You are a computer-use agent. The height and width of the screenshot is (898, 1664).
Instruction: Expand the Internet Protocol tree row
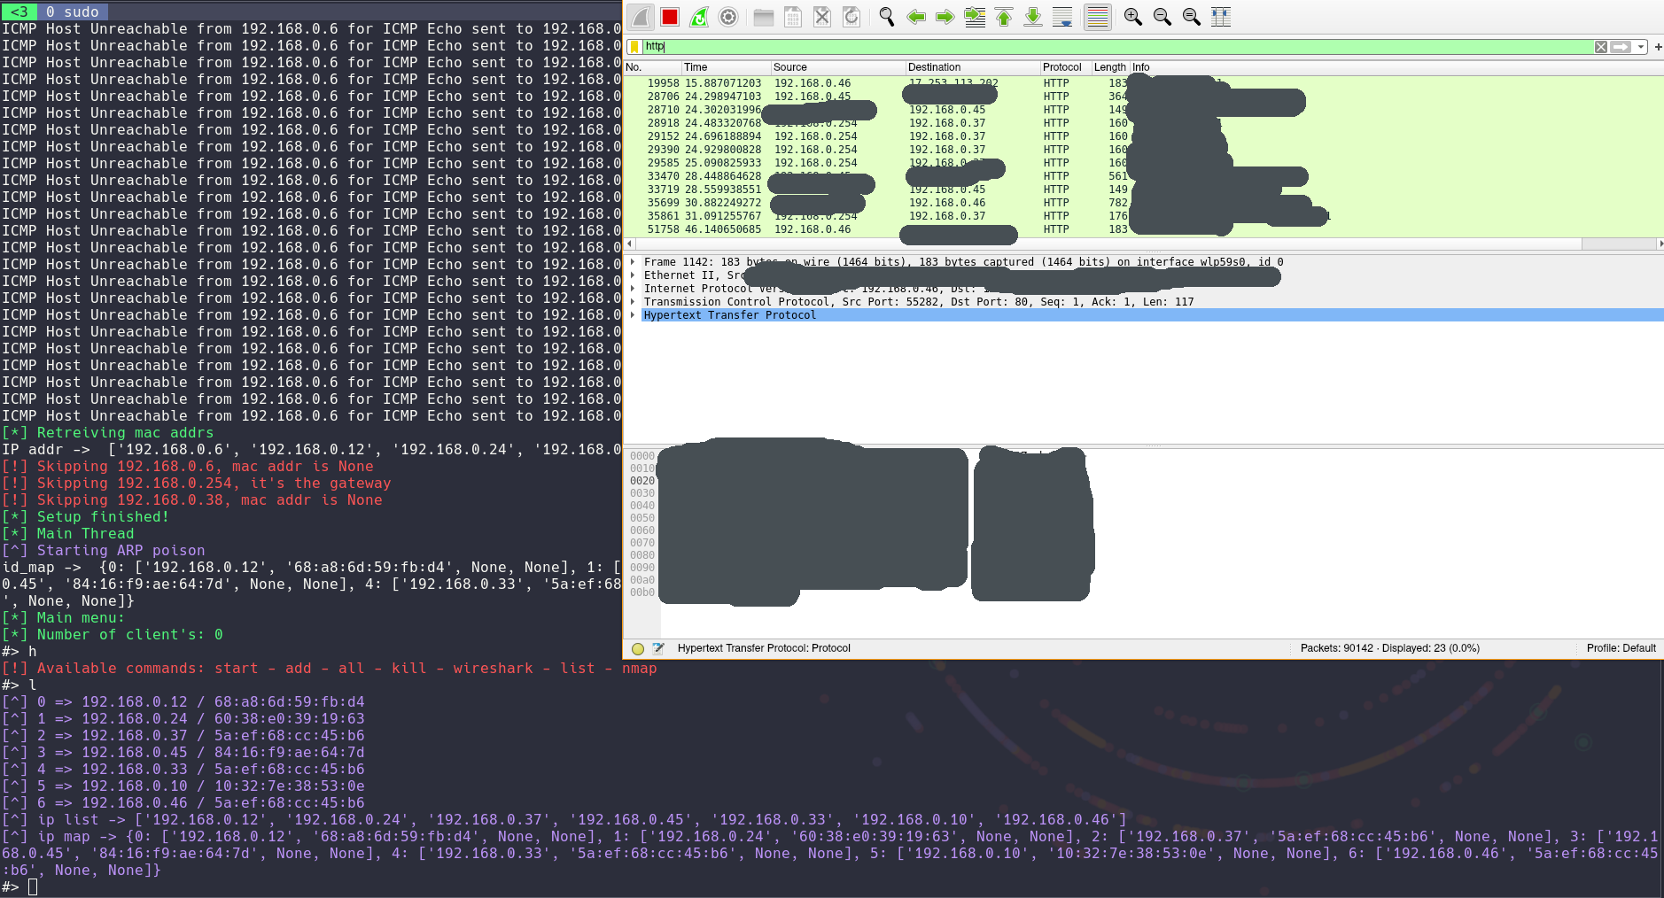(633, 289)
